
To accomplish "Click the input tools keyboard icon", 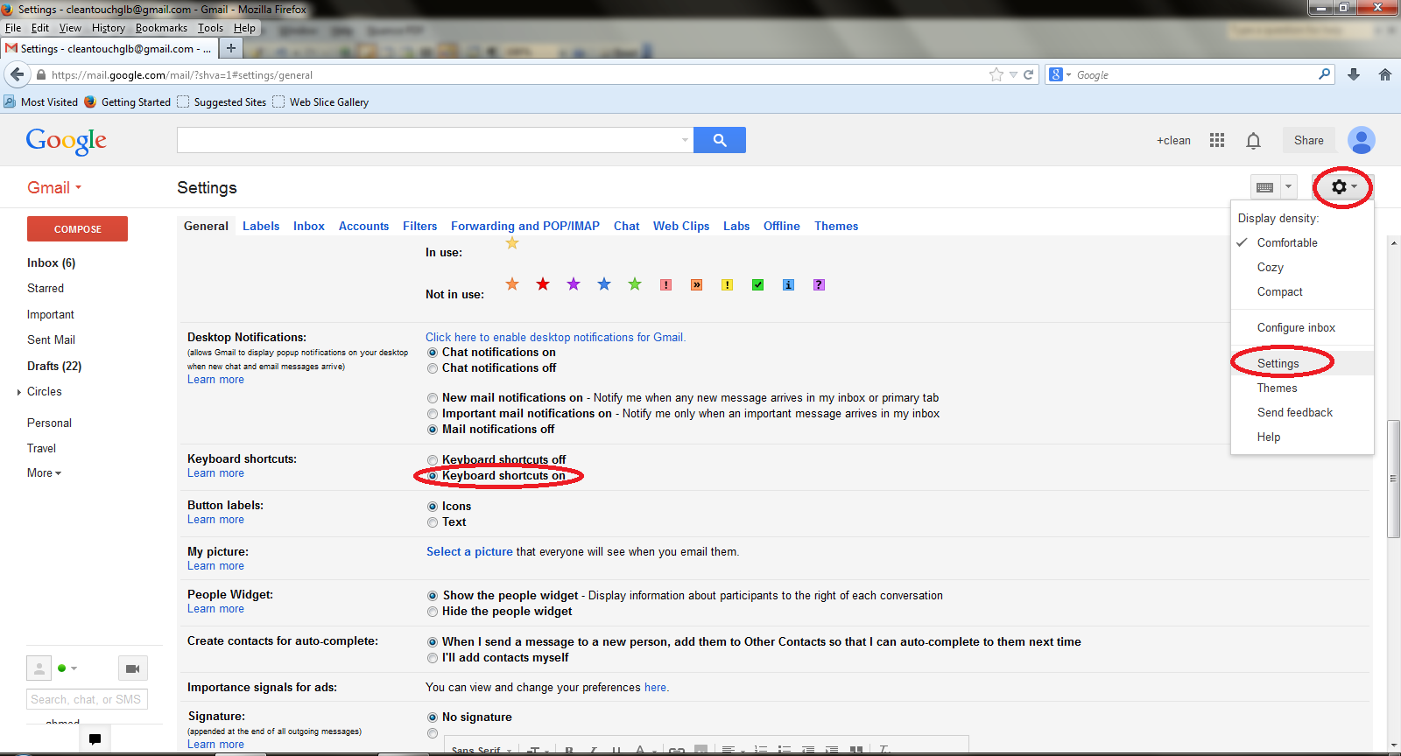I will pyautogui.click(x=1264, y=187).
